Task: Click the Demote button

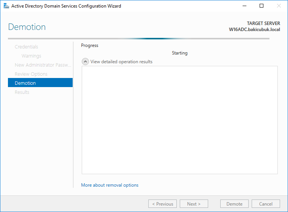Action: coord(234,204)
